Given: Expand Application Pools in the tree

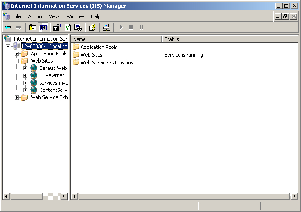Looking at the screenshot, I should (x=17, y=53).
